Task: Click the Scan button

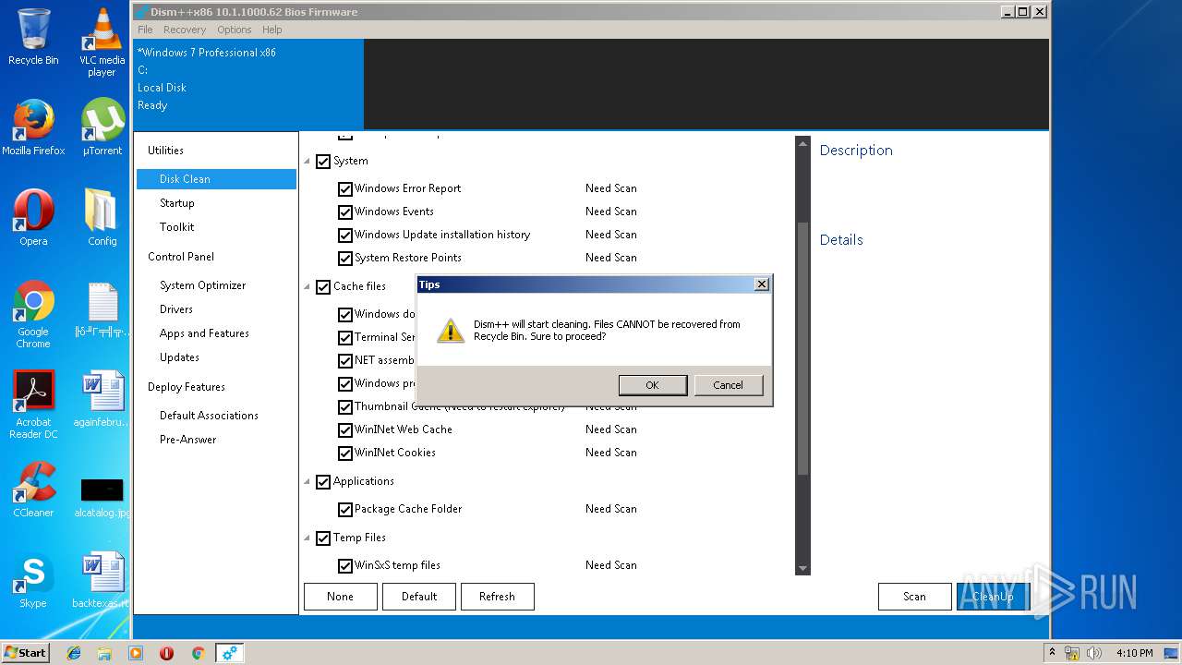Action: tap(914, 597)
